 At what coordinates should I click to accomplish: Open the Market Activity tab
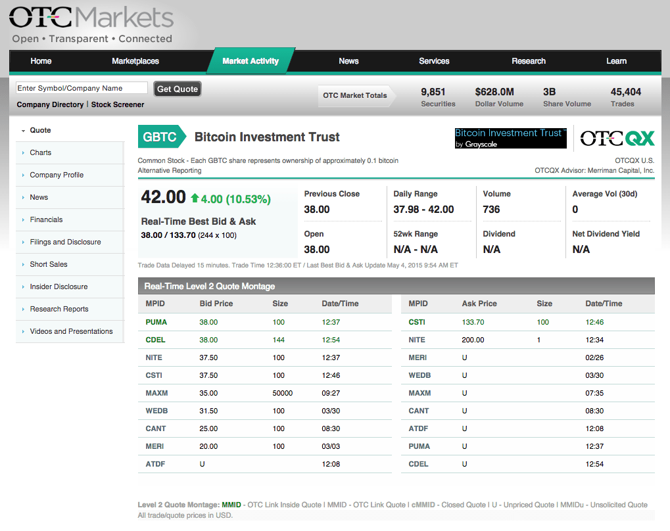click(251, 61)
